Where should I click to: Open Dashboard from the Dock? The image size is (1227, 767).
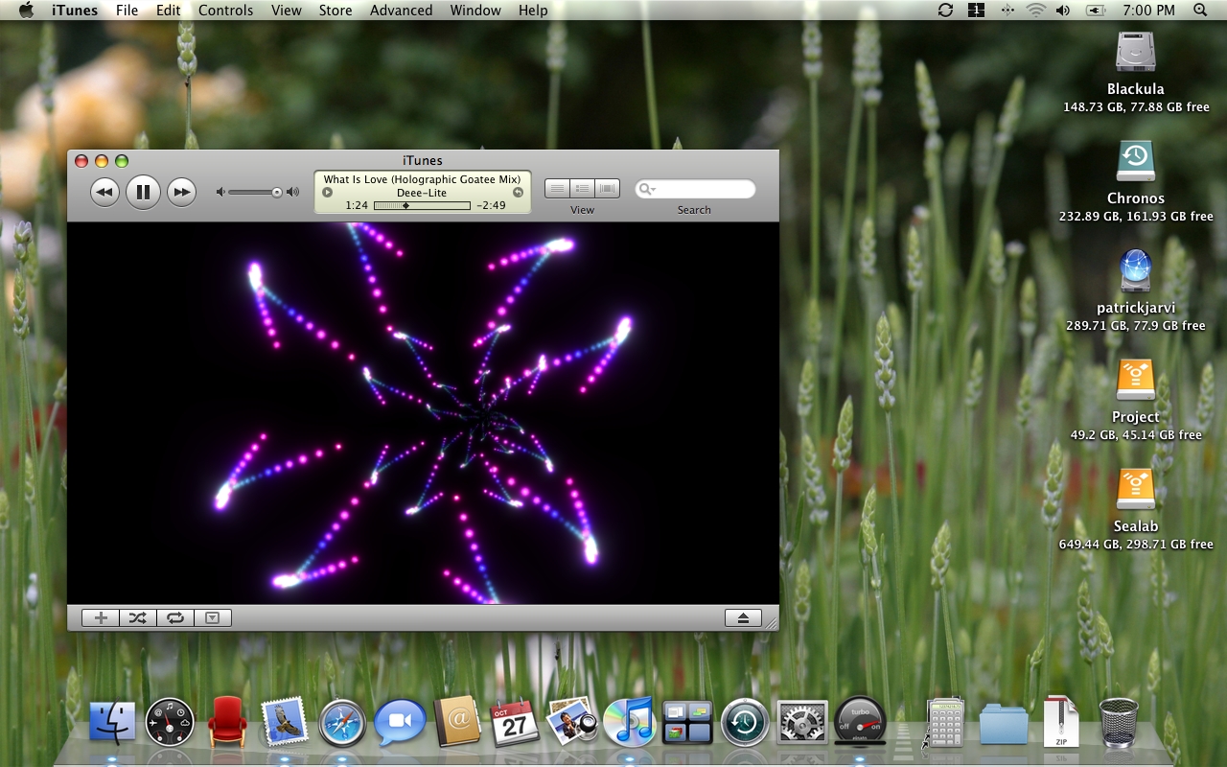tap(170, 722)
